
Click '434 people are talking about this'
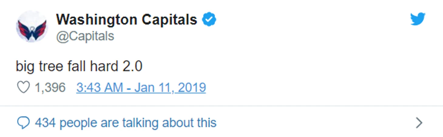click(x=126, y=123)
